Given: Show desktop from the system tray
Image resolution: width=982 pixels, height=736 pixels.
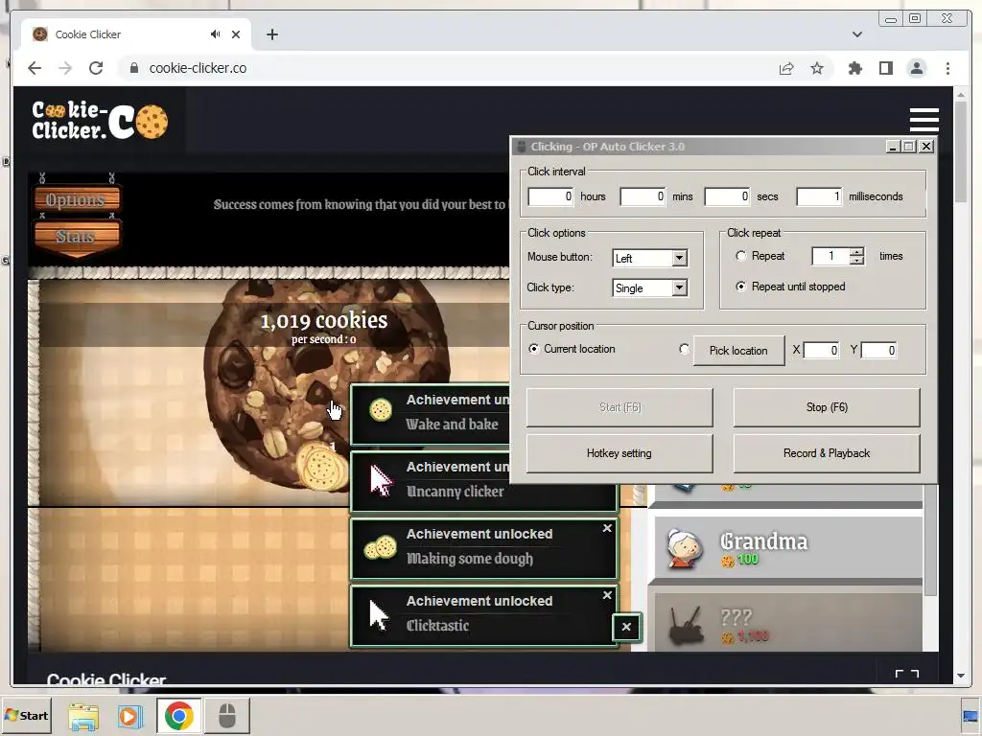Looking at the screenshot, I should pyautogui.click(x=970, y=716).
